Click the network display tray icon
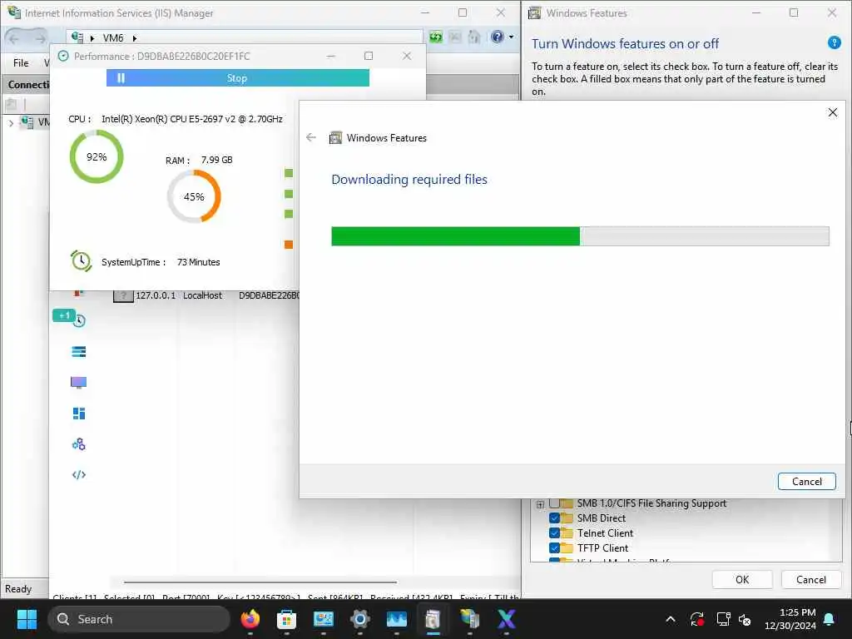The image size is (852, 639). 723,619
